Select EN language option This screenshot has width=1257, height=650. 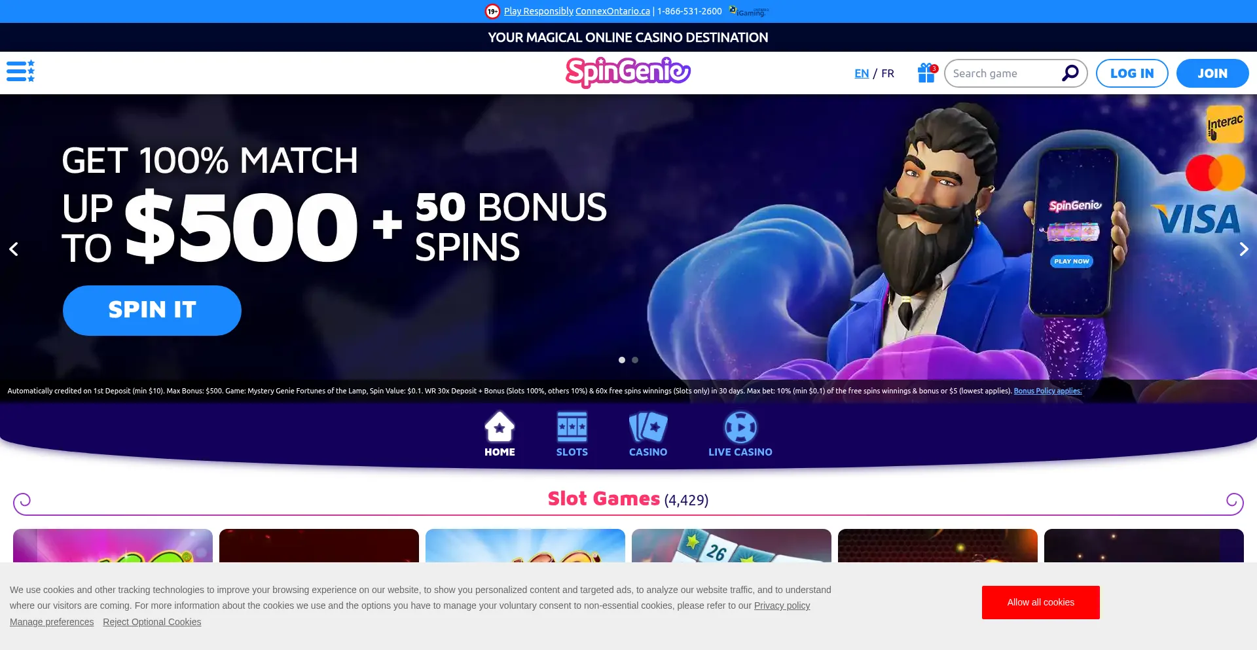tap(862, 73)
